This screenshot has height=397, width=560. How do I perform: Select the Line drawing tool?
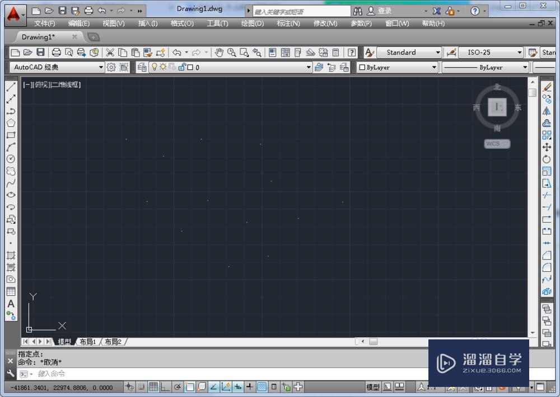coord(11,87)
